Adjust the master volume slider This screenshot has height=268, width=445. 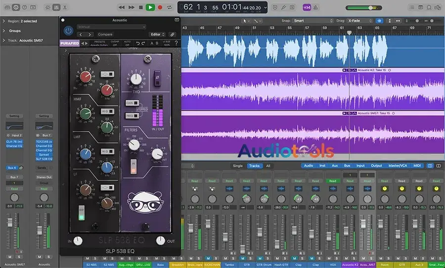[x=363, y=8]
